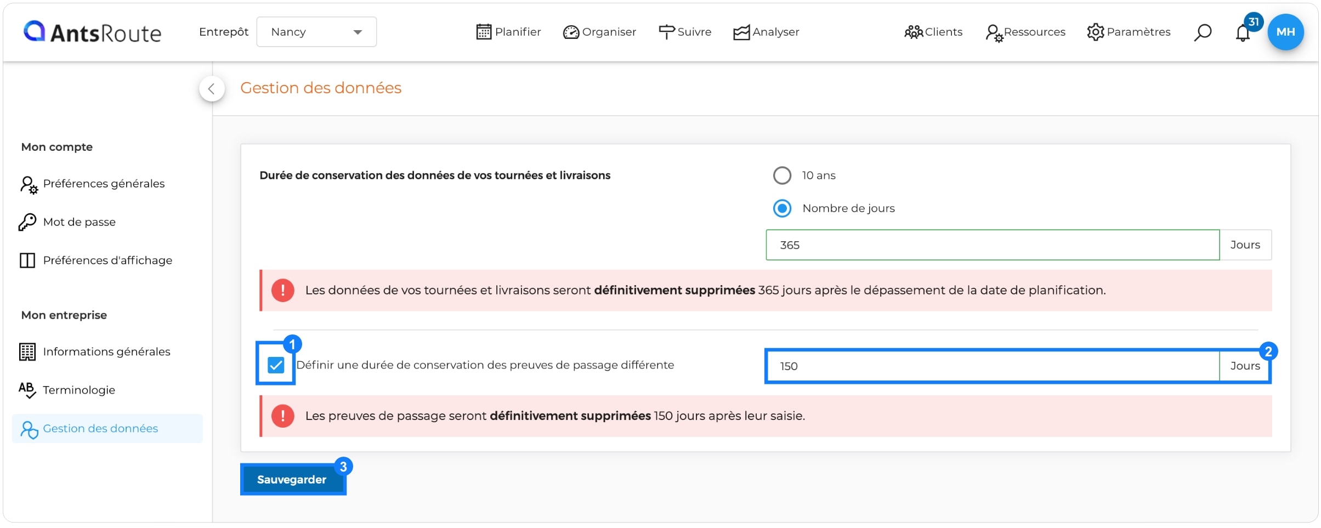This screenshot has height=528, width=1321.
Task: Click the Préférences d'affichage layout icon
Action: [x=27, y=260]
